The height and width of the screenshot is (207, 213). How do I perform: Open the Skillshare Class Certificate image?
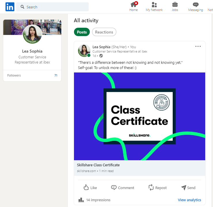pos(140,116)
